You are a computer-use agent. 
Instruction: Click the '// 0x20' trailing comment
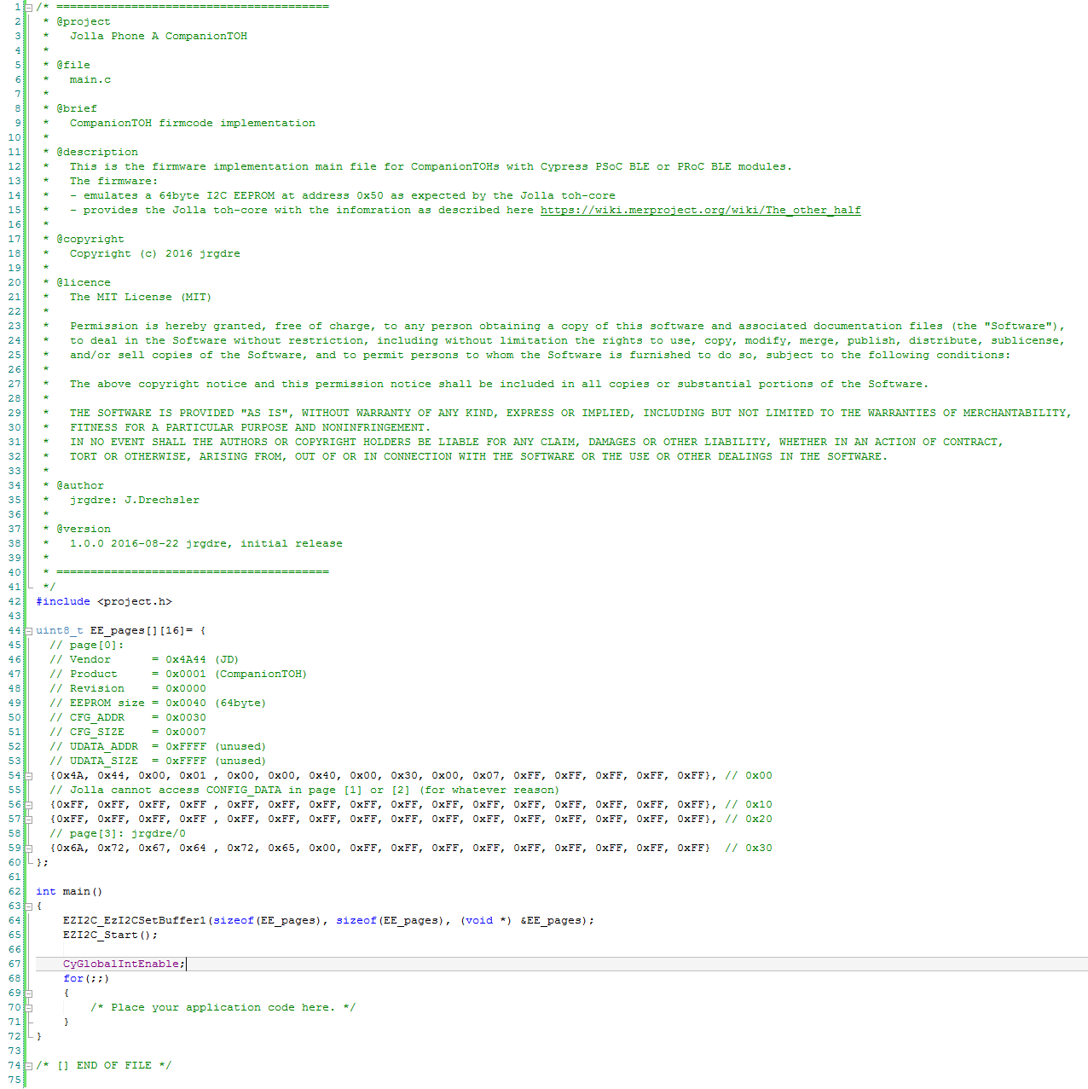[749, 819]
